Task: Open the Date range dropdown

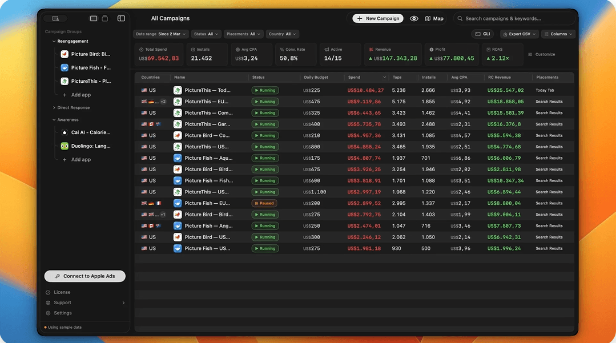Action: click(x=160, y=34)
